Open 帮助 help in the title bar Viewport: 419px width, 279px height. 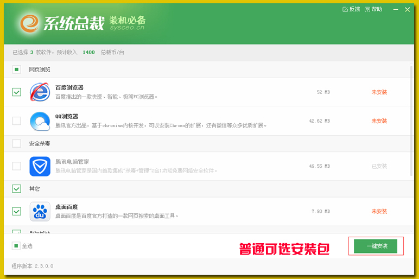[x=373, y=9]
